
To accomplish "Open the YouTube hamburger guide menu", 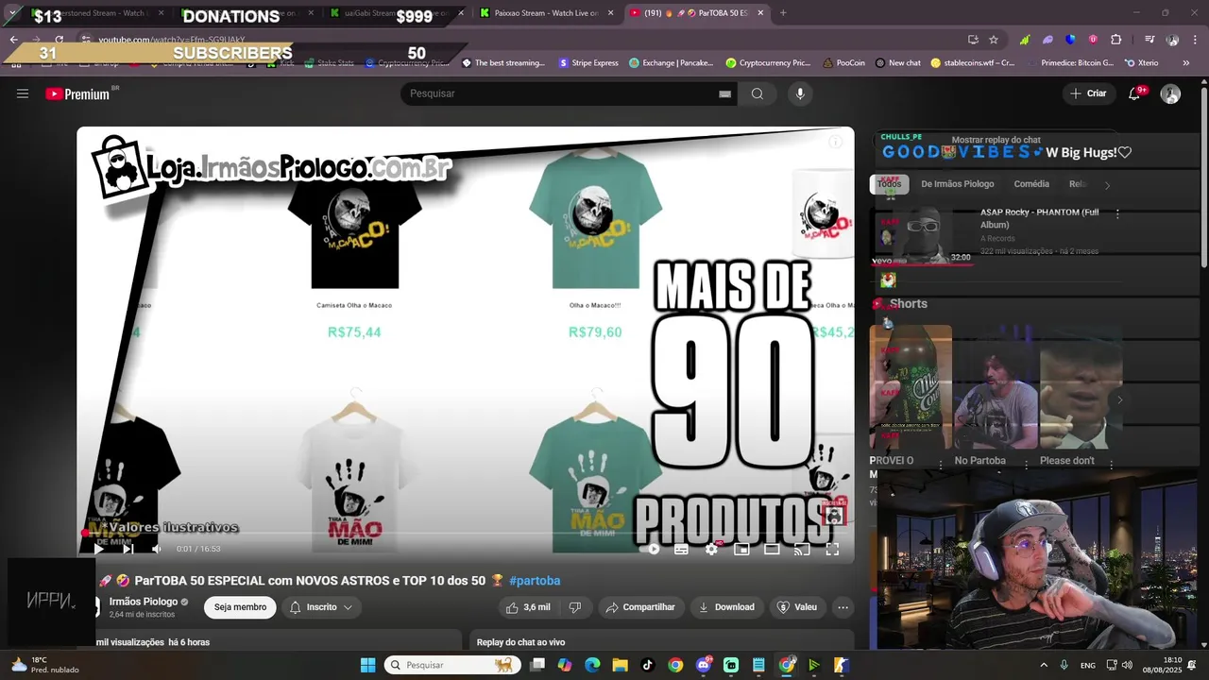I will point(23,93).
